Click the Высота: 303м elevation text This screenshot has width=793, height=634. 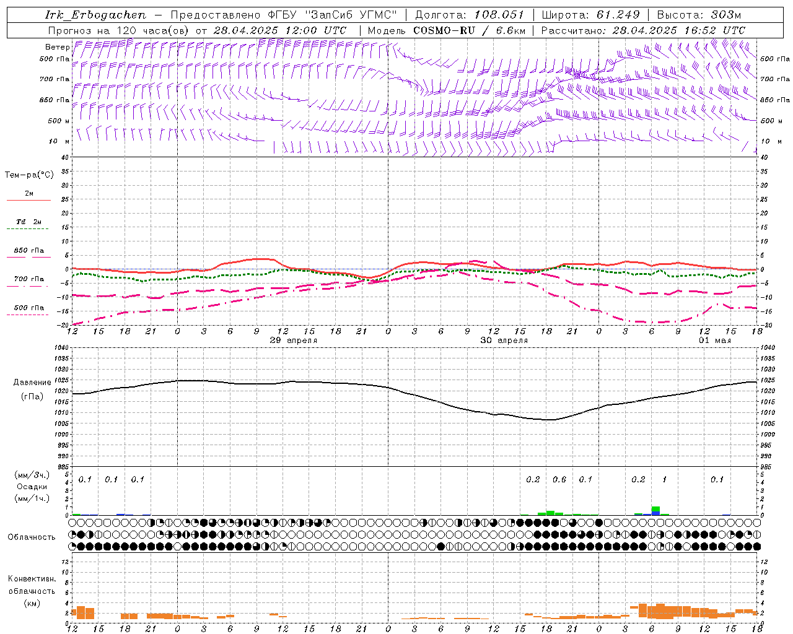(699, 15)
